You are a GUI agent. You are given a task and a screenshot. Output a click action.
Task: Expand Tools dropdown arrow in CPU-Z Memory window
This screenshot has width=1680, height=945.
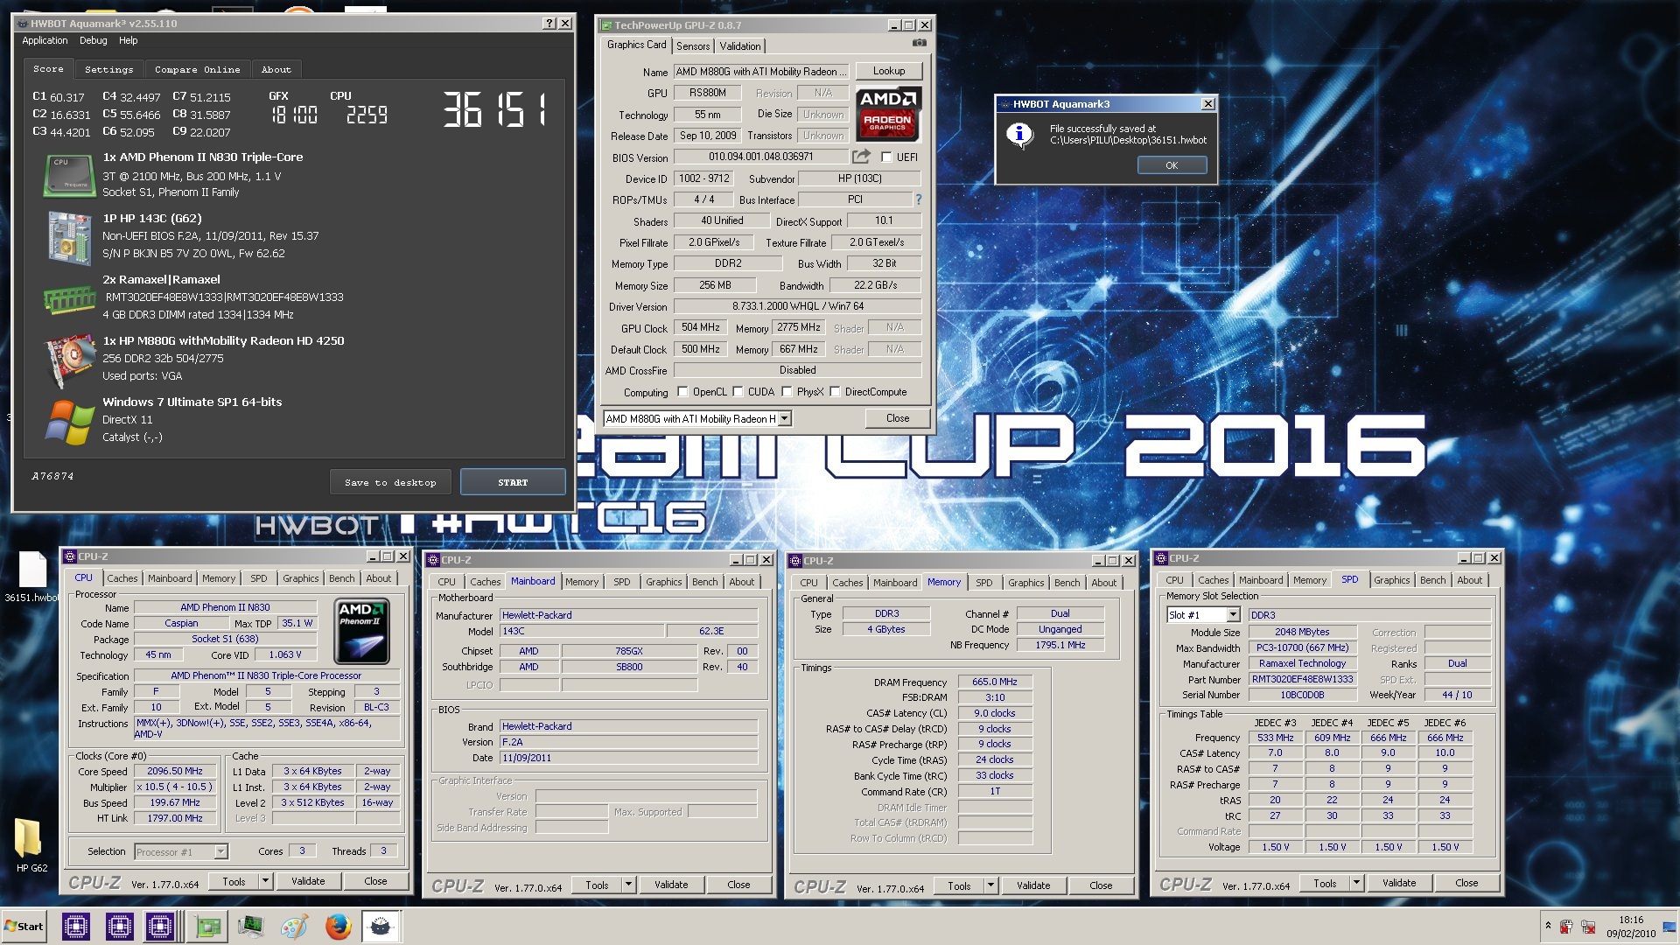point(990,885)
